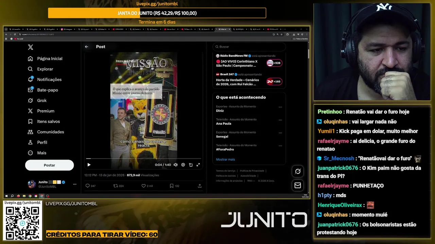Switch to the Instagram browser tab

point(68,29)
